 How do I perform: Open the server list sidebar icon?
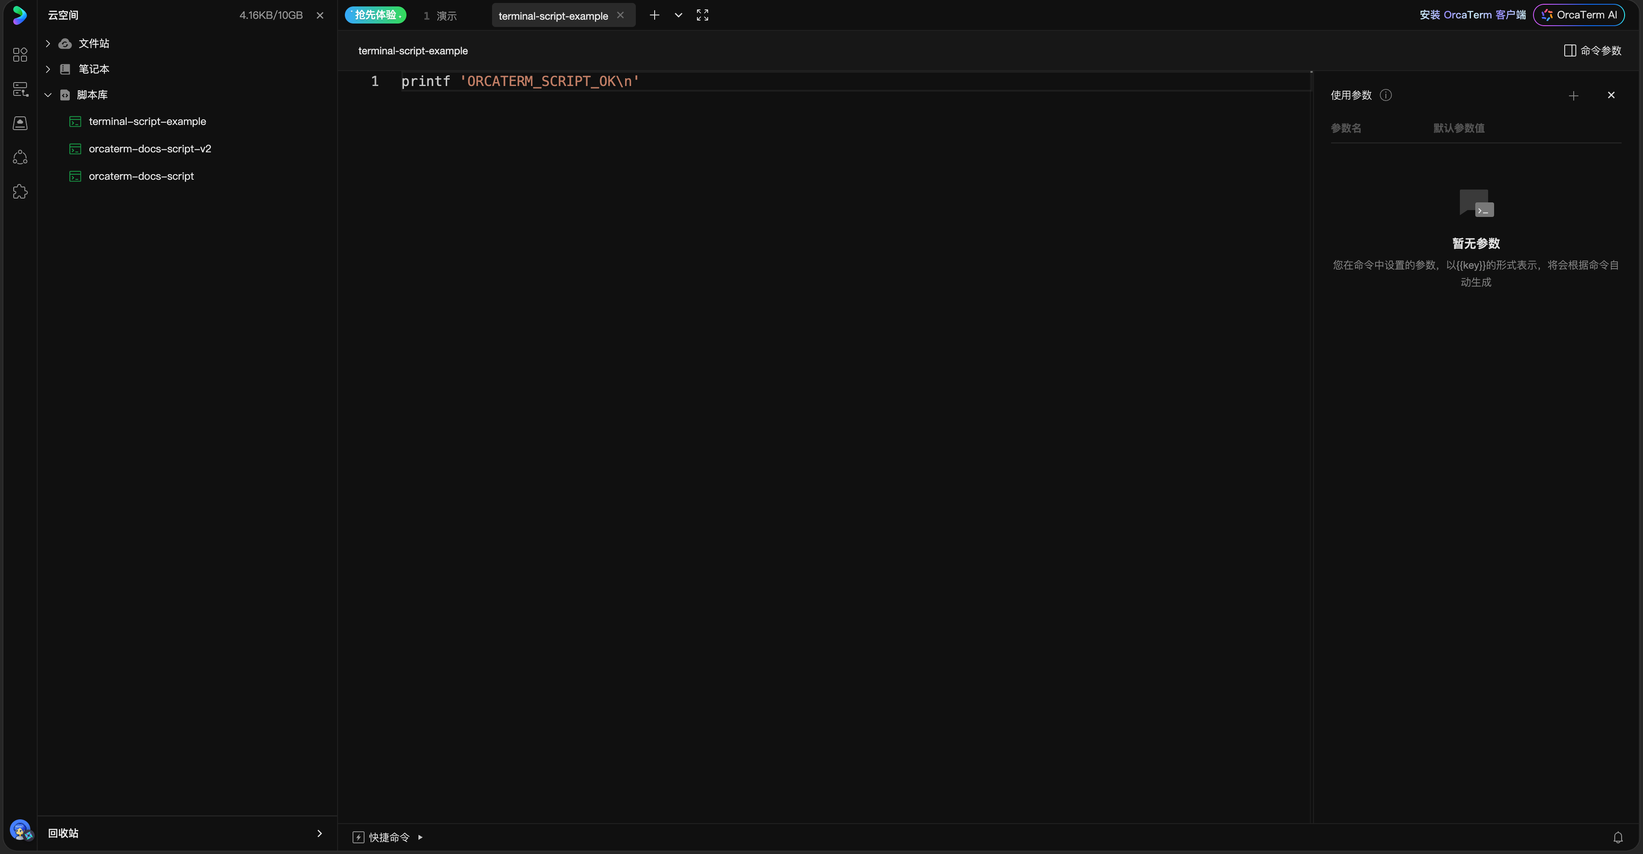tap(20, 89)
